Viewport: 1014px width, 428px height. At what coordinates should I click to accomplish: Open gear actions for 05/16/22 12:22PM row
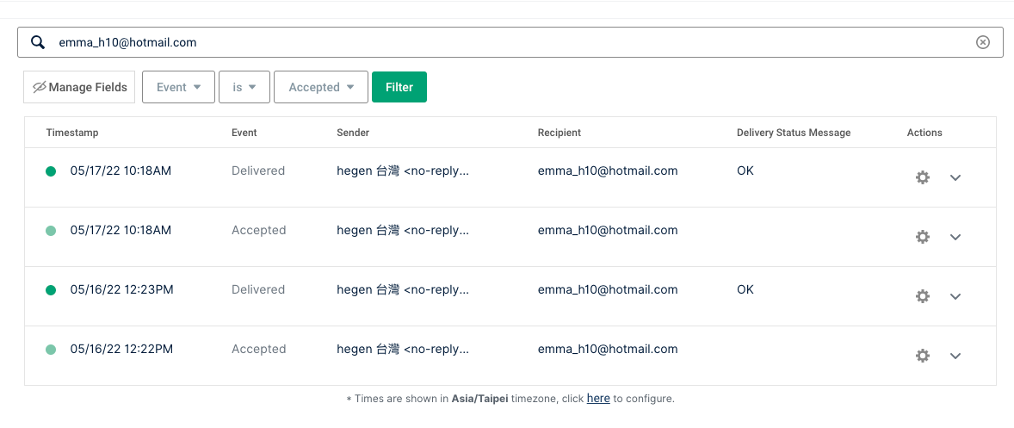923,356
